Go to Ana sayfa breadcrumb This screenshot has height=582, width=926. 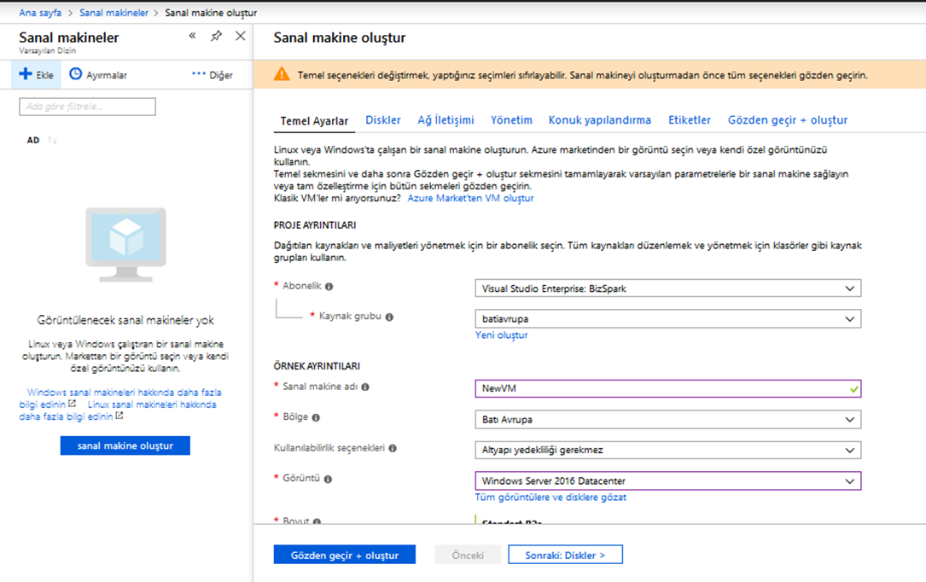pos(40,13)
